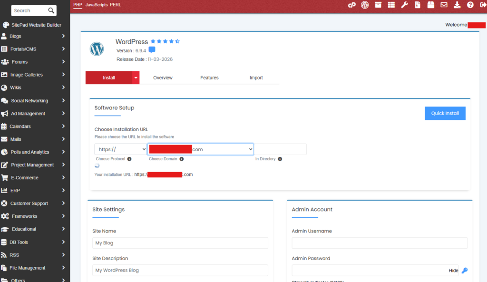
Task: Click the cPanel icon in the top bar
Action: click(x=352, y=5)
